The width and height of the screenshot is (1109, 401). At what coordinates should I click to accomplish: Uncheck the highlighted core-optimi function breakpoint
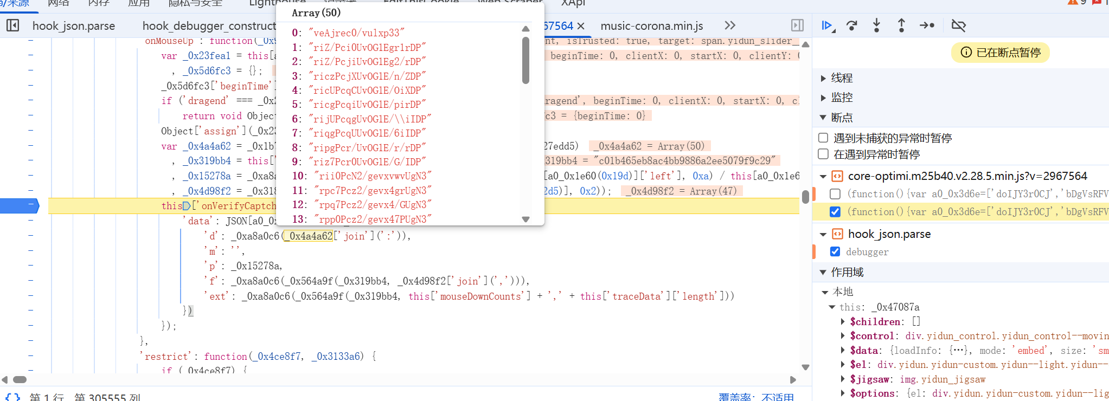tap(835, 212)
